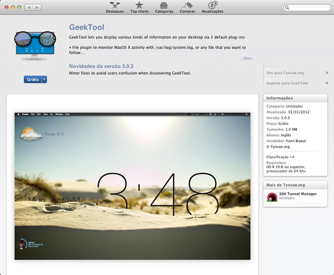Open the Atualizações section
The image size is (334, 275).
pyautogui.click(x=212, y=7)
